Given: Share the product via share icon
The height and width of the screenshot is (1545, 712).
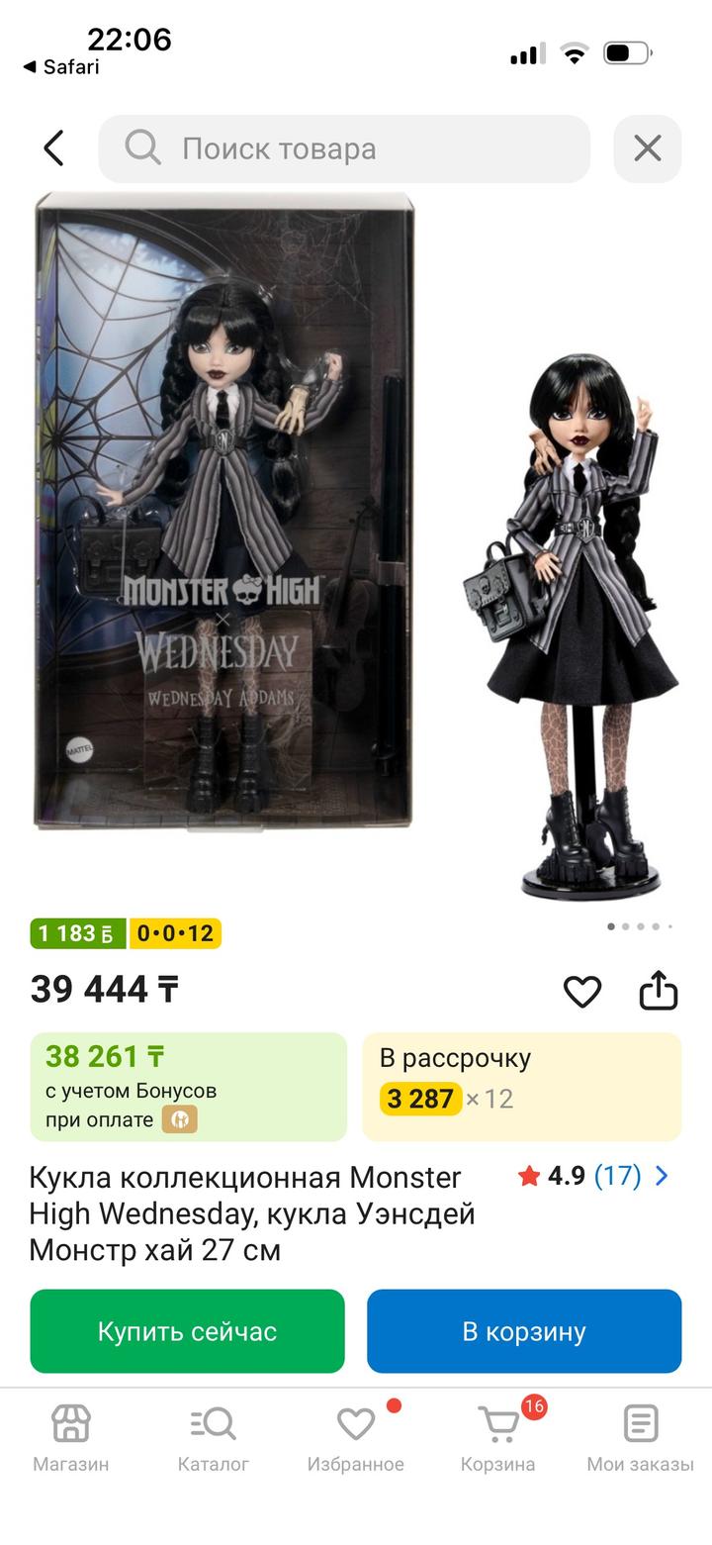Looking at the screenshot, I should [659, 990].
